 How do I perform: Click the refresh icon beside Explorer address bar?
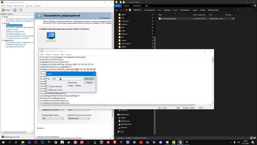tap(238, 10)
